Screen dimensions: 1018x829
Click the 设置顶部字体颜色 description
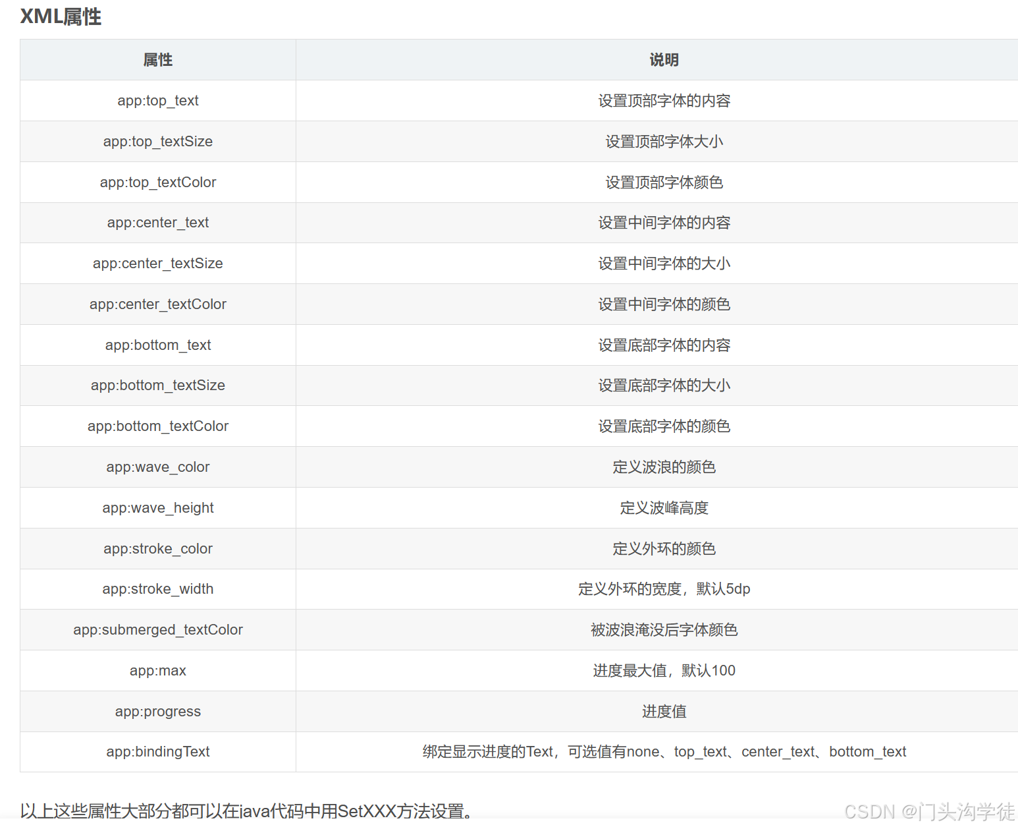click(664, 183)
